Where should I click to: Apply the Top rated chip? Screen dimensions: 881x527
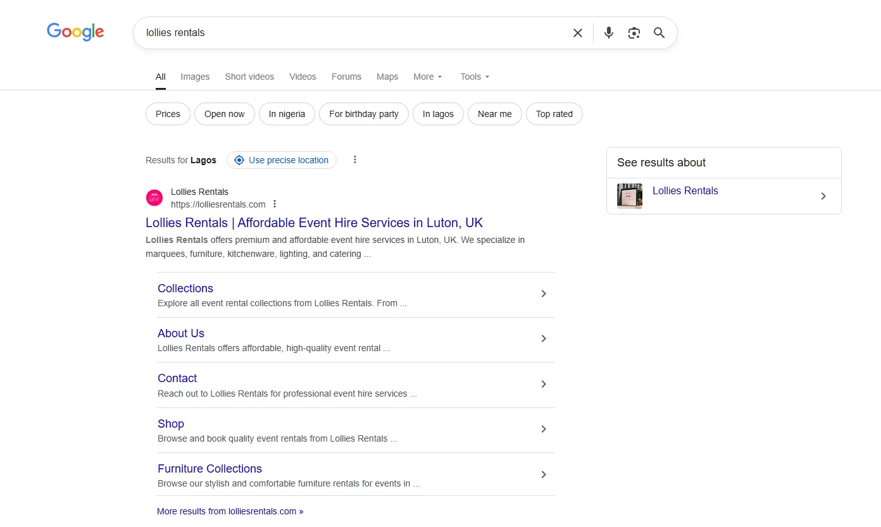tap(554, 114)
